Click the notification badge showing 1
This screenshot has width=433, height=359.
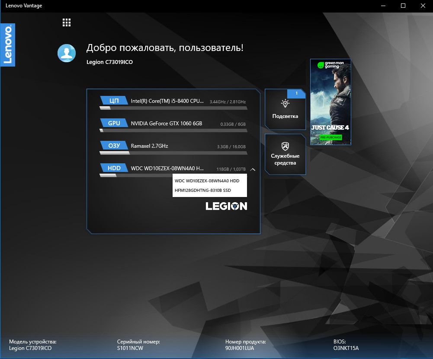(296, 93)
